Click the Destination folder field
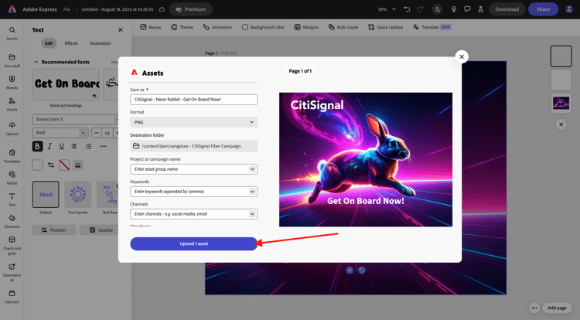The height and width of the screenshot is (320, 580). tap(194, 146)
